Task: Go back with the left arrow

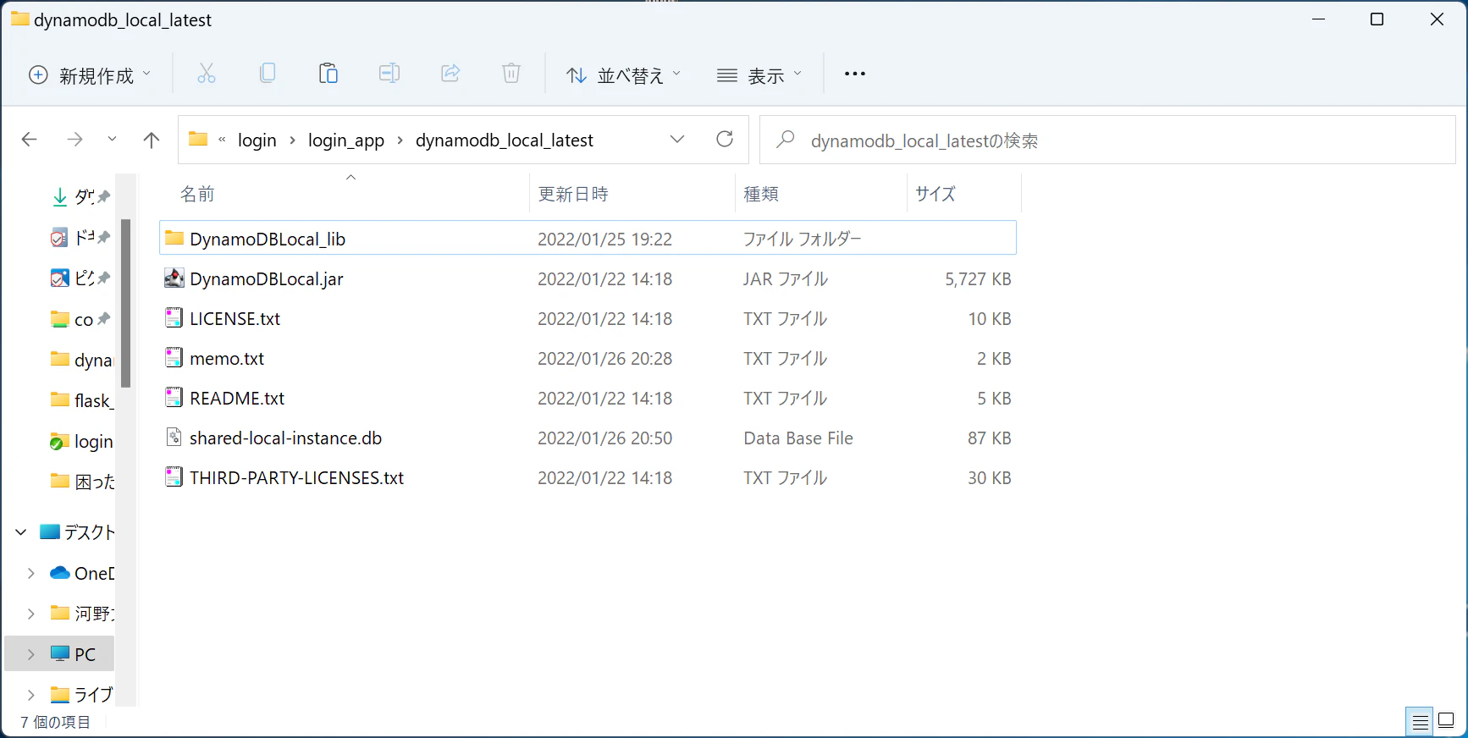Action: pos(30,140)
